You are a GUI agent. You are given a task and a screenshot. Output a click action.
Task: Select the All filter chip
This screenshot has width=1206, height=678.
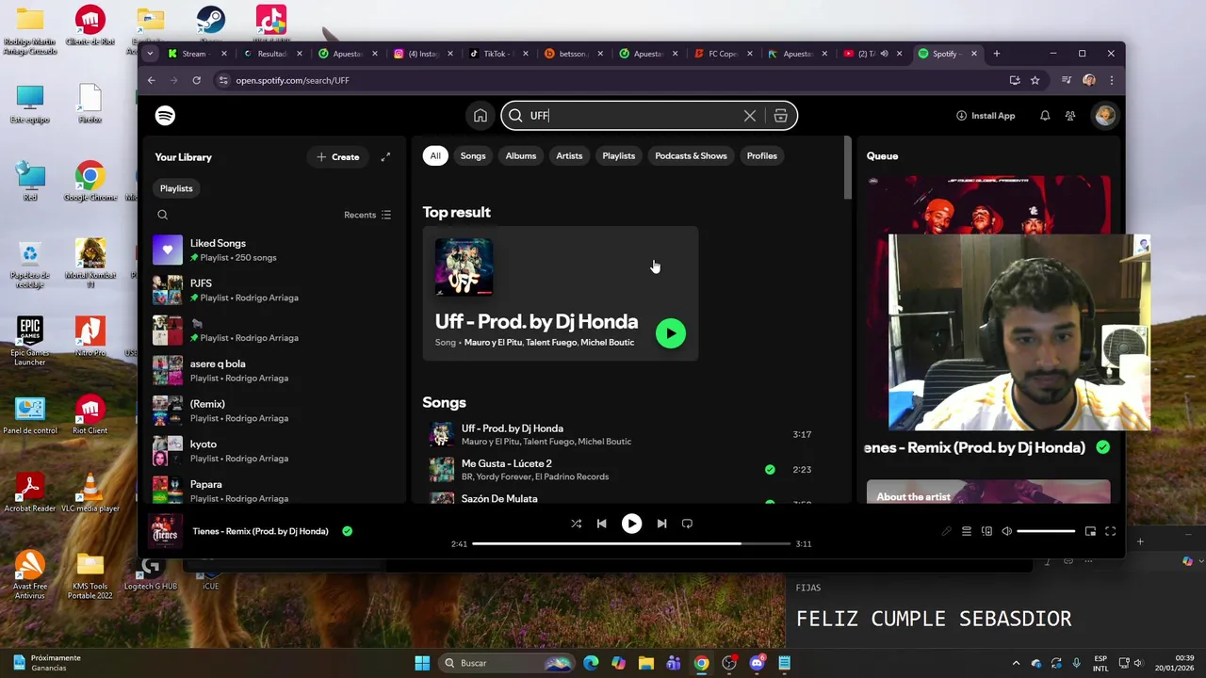pos(434,155)
